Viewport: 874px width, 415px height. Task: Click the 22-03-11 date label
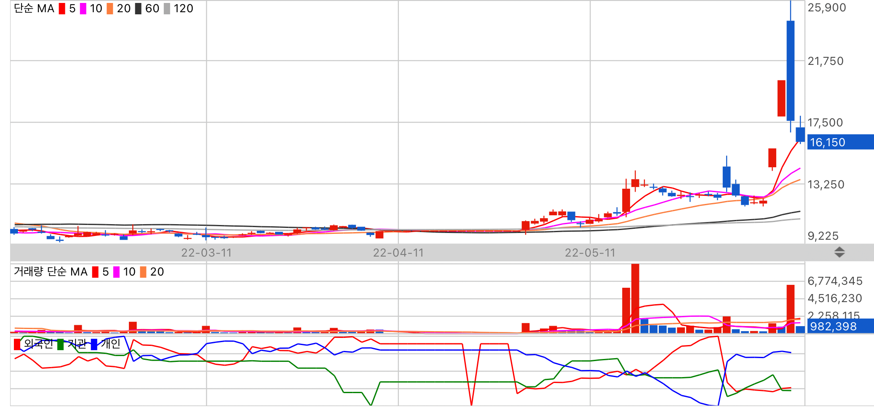coord(206,253)
